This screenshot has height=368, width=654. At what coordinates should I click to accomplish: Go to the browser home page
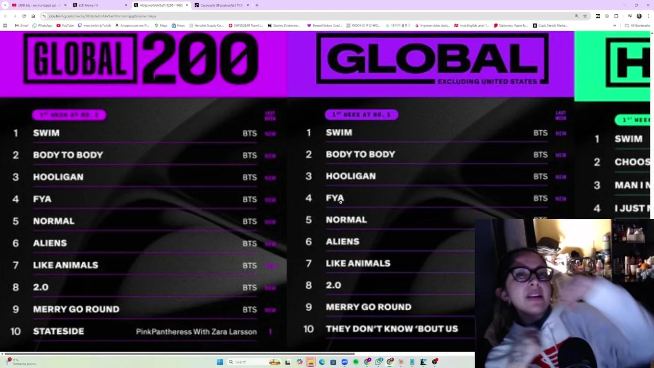coord(33,16)
